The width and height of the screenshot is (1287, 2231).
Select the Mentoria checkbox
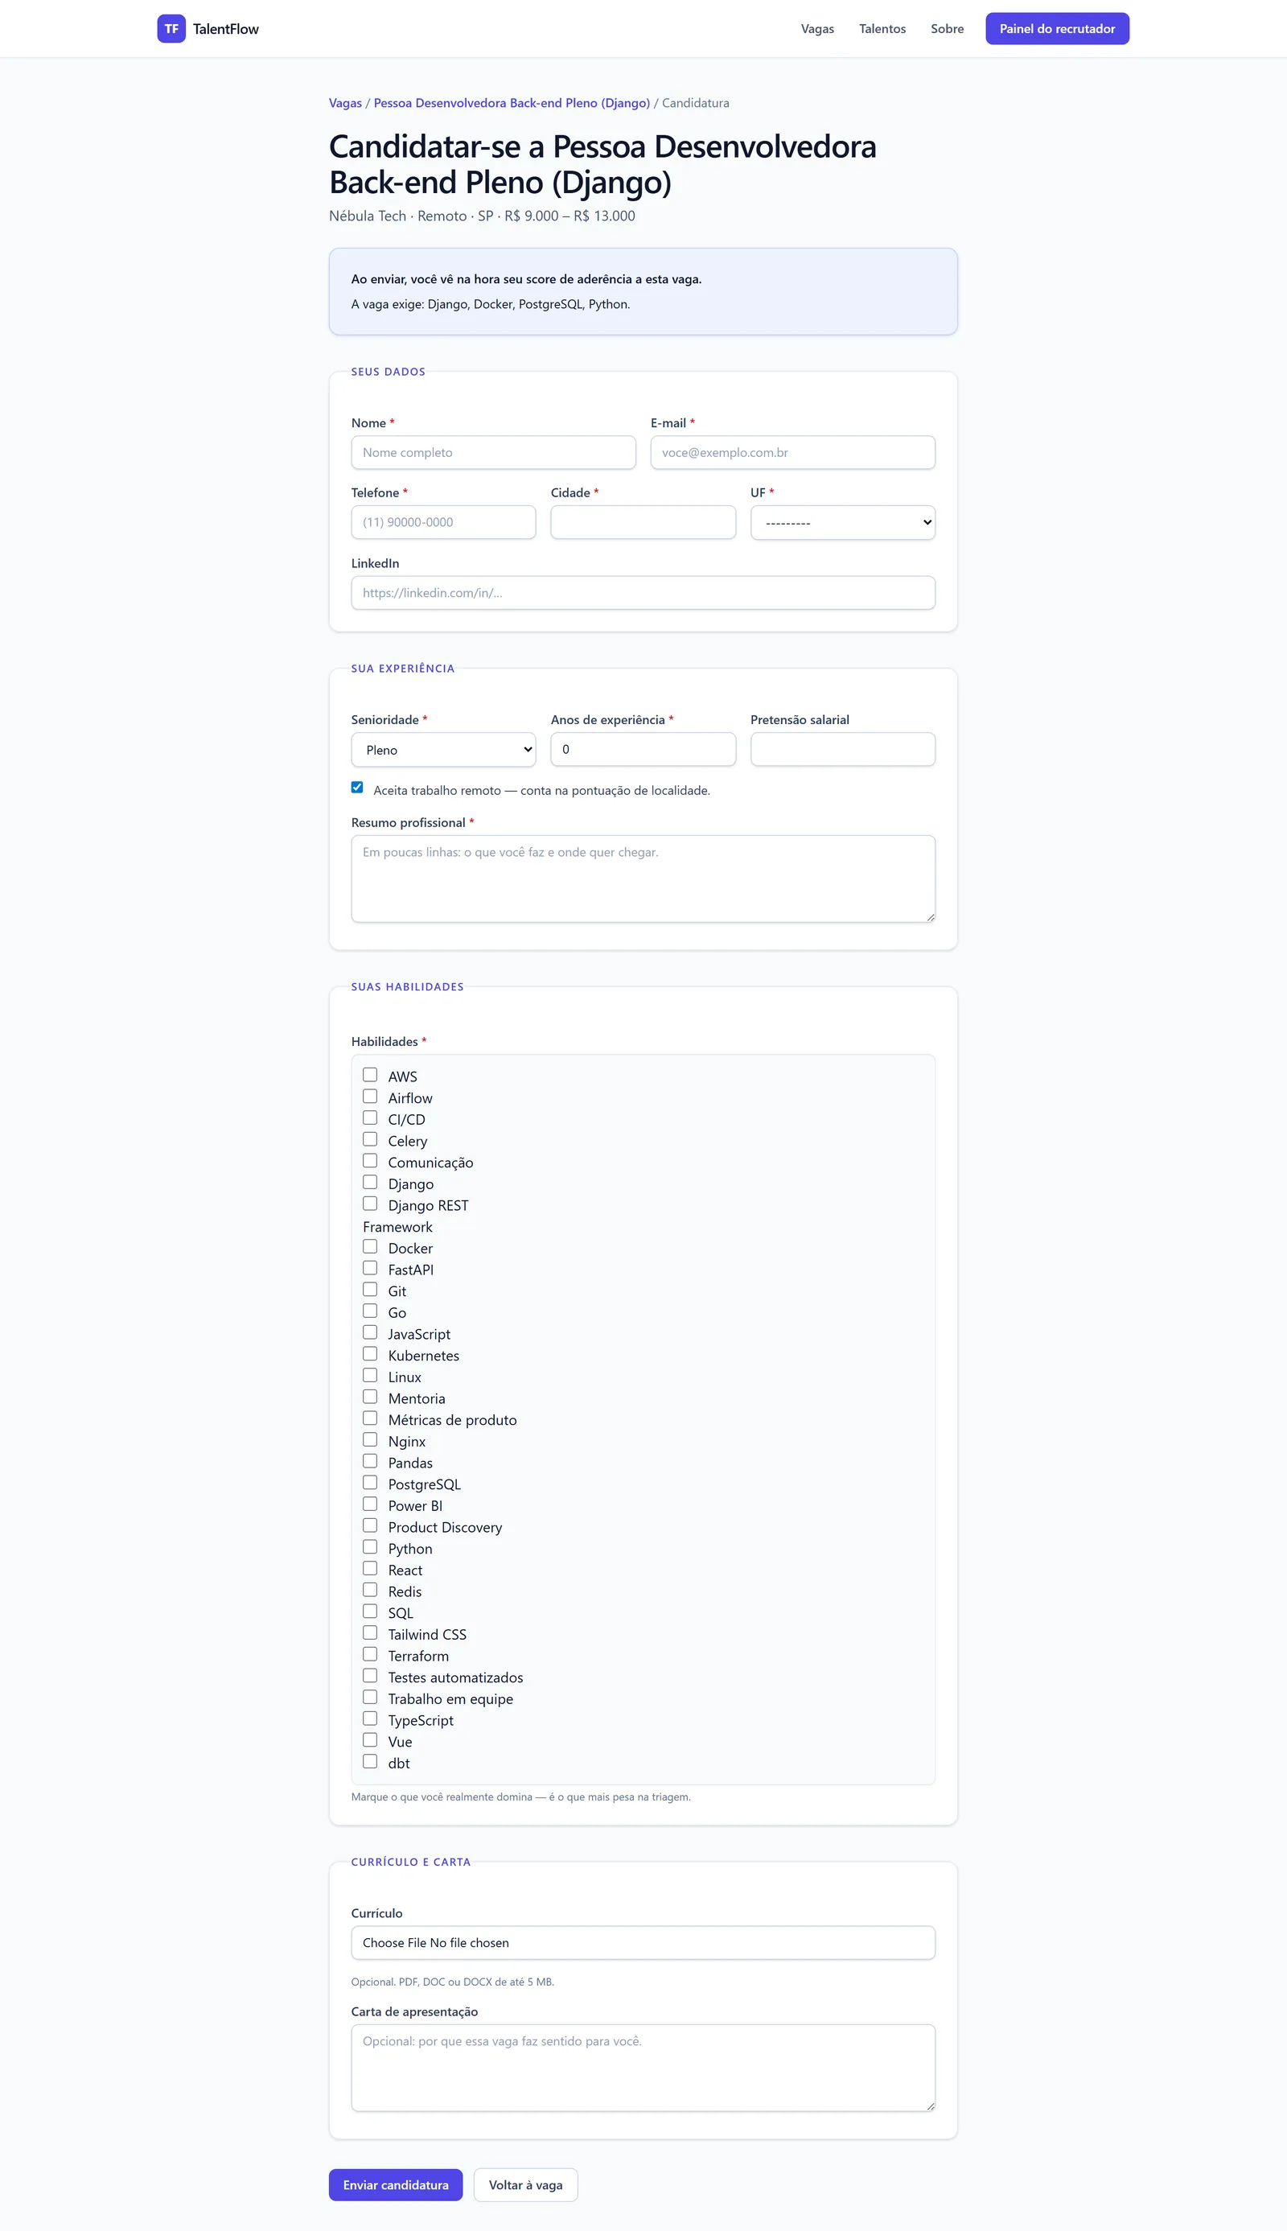pyautogui.click(x=370, y=1397)
